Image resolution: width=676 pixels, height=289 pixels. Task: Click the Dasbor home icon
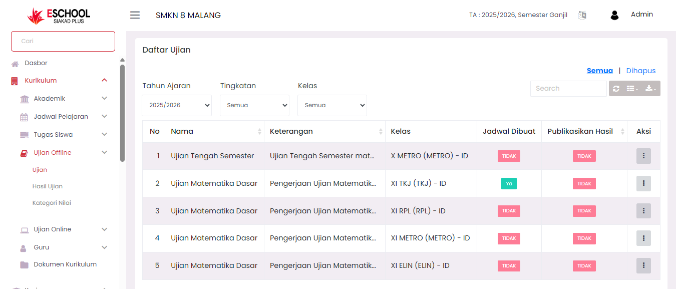click(x=15, y=64)
